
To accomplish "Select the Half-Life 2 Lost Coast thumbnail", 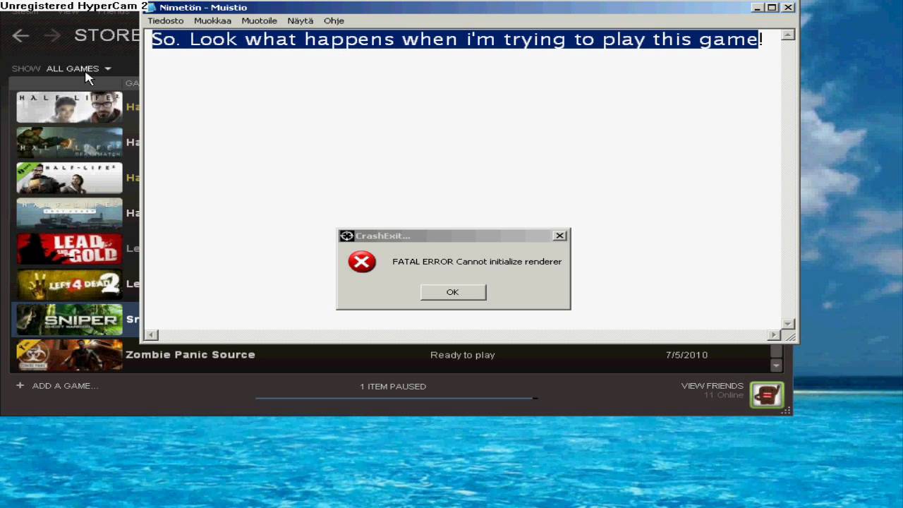I will (x=69, y=213).
